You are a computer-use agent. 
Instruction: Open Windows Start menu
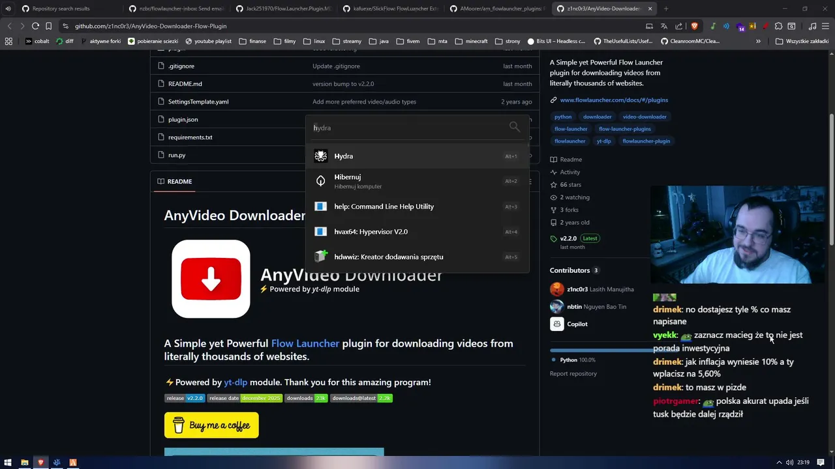click(9, 462)
